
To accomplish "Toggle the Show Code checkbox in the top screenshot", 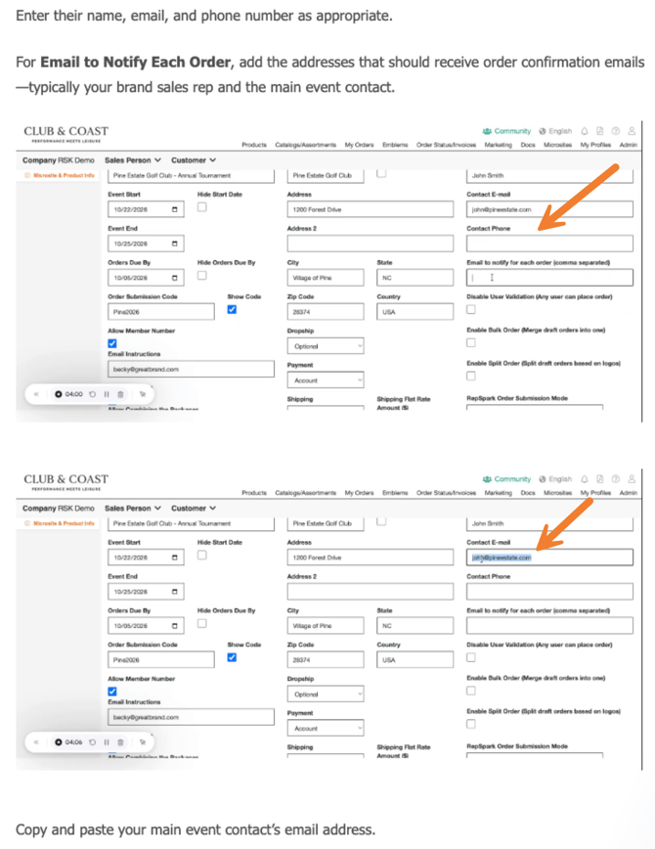I will [232, 310].
